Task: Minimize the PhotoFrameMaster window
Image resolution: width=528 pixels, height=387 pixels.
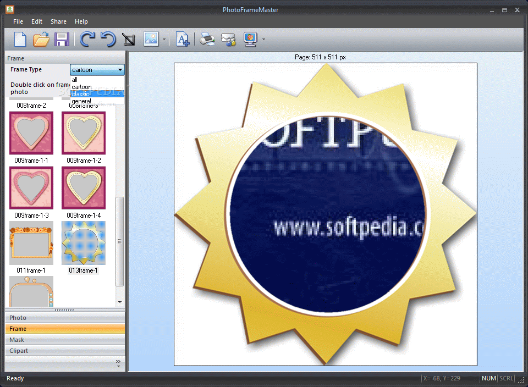Action: coord(492,10)
